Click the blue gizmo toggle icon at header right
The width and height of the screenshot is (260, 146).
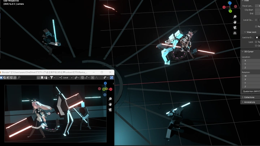point(112,78)
